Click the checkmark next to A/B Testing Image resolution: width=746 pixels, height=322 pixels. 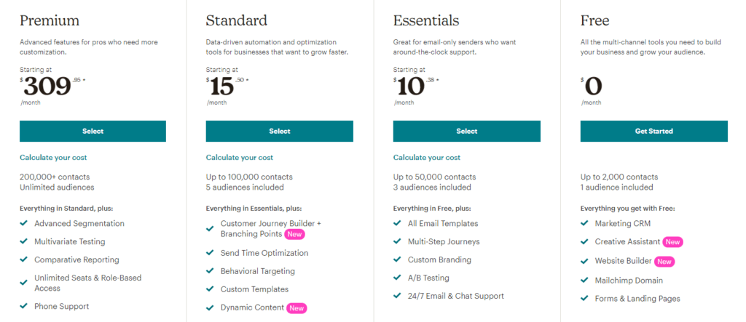click(397, 278)
